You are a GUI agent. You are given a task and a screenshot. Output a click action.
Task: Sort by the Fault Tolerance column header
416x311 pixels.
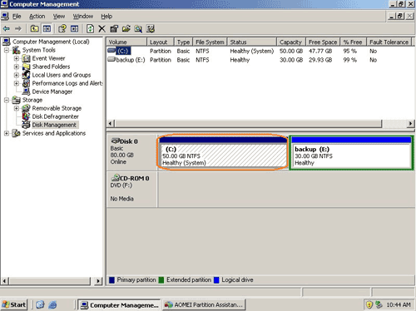tap(389, 42)
